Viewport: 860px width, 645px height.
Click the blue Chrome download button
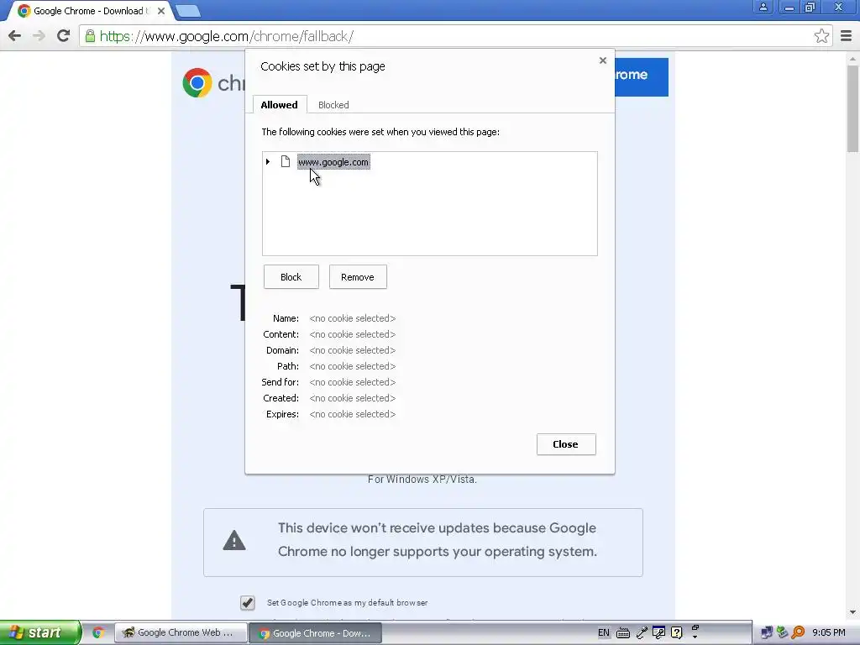(x=641, y=76)
